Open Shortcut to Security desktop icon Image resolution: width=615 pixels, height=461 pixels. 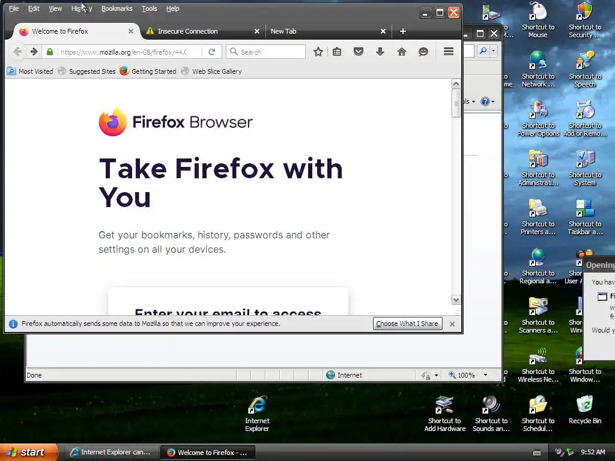[585, 20]
